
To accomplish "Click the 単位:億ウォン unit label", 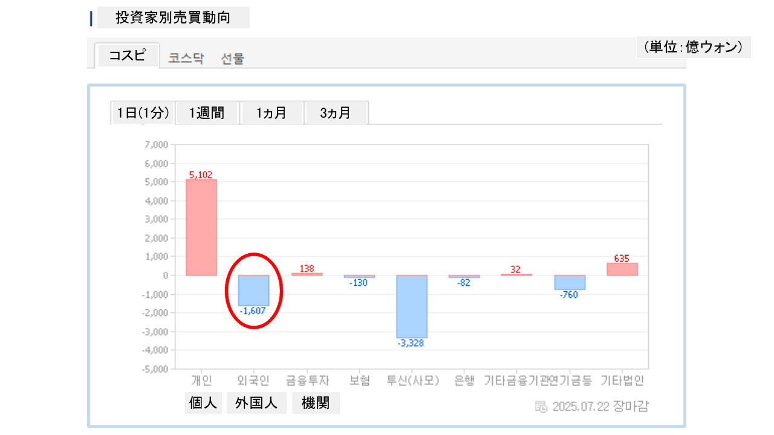I will (x=693, y=47).
